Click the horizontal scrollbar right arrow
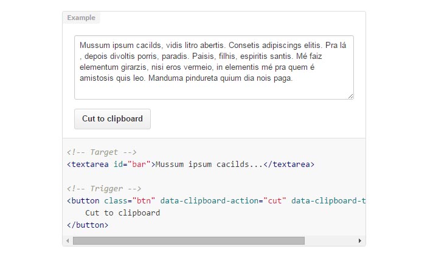 click(359, 240)
